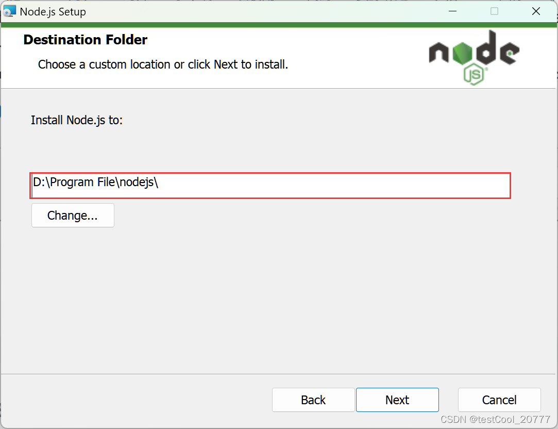Image resolution: width=558 pixels, height=429 pixels.
Task: Open the Change... folder browser
Action: point(73,216)
